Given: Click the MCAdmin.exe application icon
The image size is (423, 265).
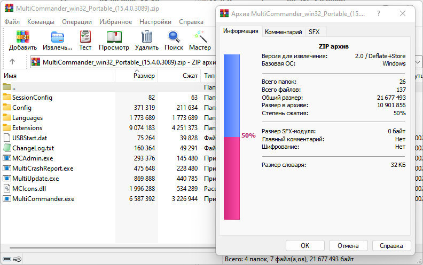Looking at the screenshot, I should 7,158.
